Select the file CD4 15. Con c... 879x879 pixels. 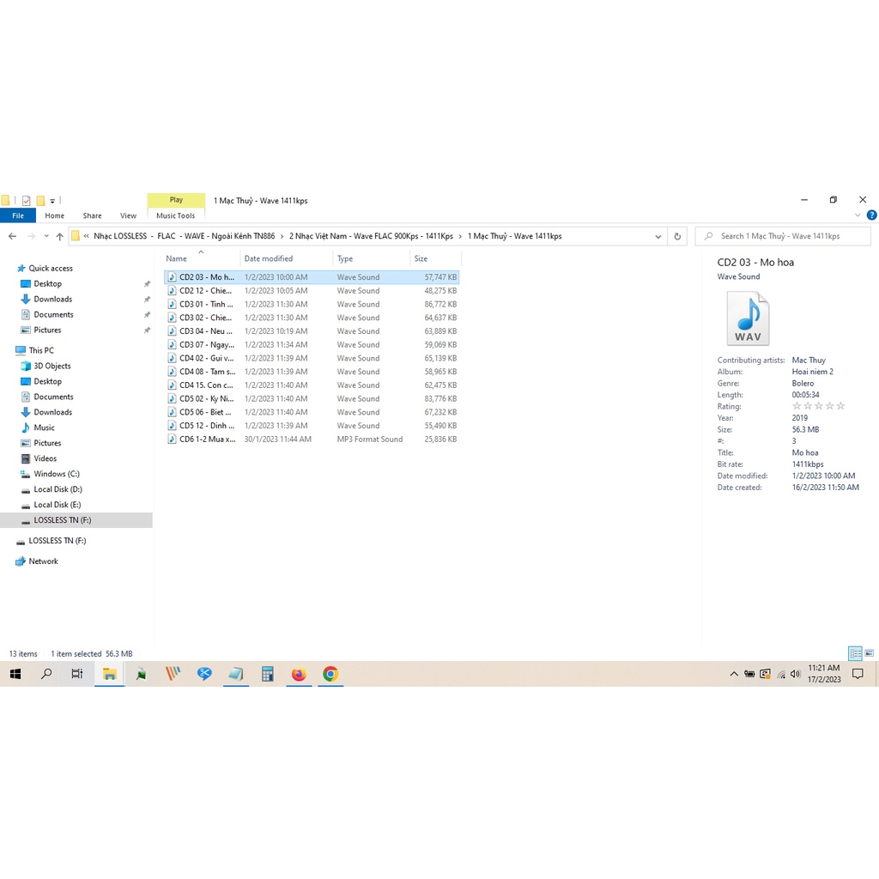pyautogui.click(x=312, y=385)
